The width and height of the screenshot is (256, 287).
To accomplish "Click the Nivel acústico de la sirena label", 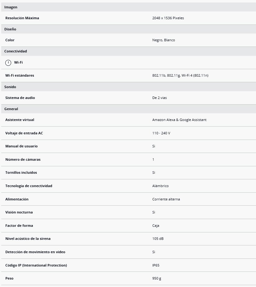I will coord(28,239).
